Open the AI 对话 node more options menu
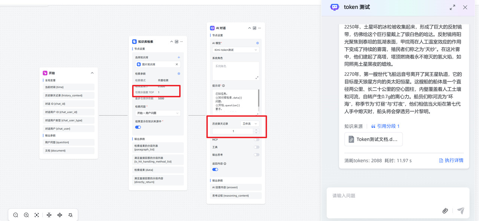479x221 pixels. 259,28
